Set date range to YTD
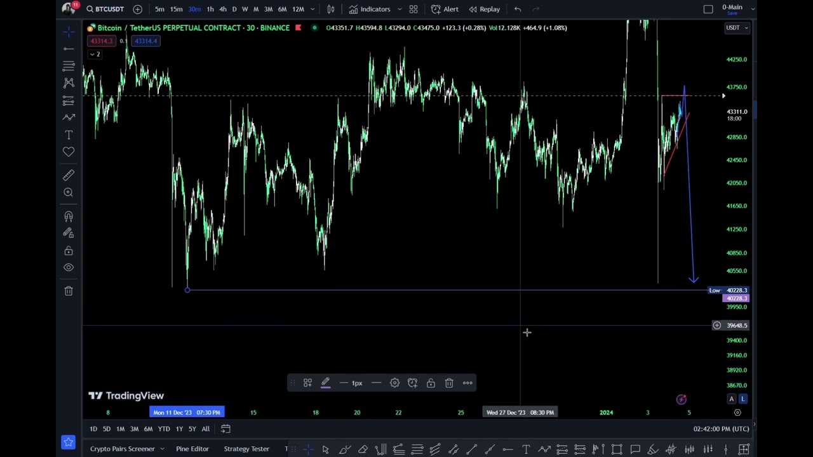The height and width of the screenshot is (457, 813). tap(164, 429)
